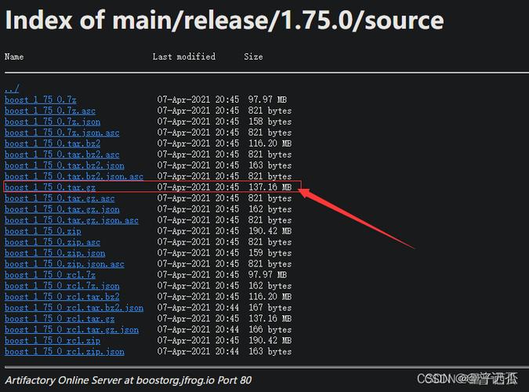The height and width of the screenshot is (392, 529).
Task: Click the Artifactory Online Server footer text
Action: pos(129,380)
